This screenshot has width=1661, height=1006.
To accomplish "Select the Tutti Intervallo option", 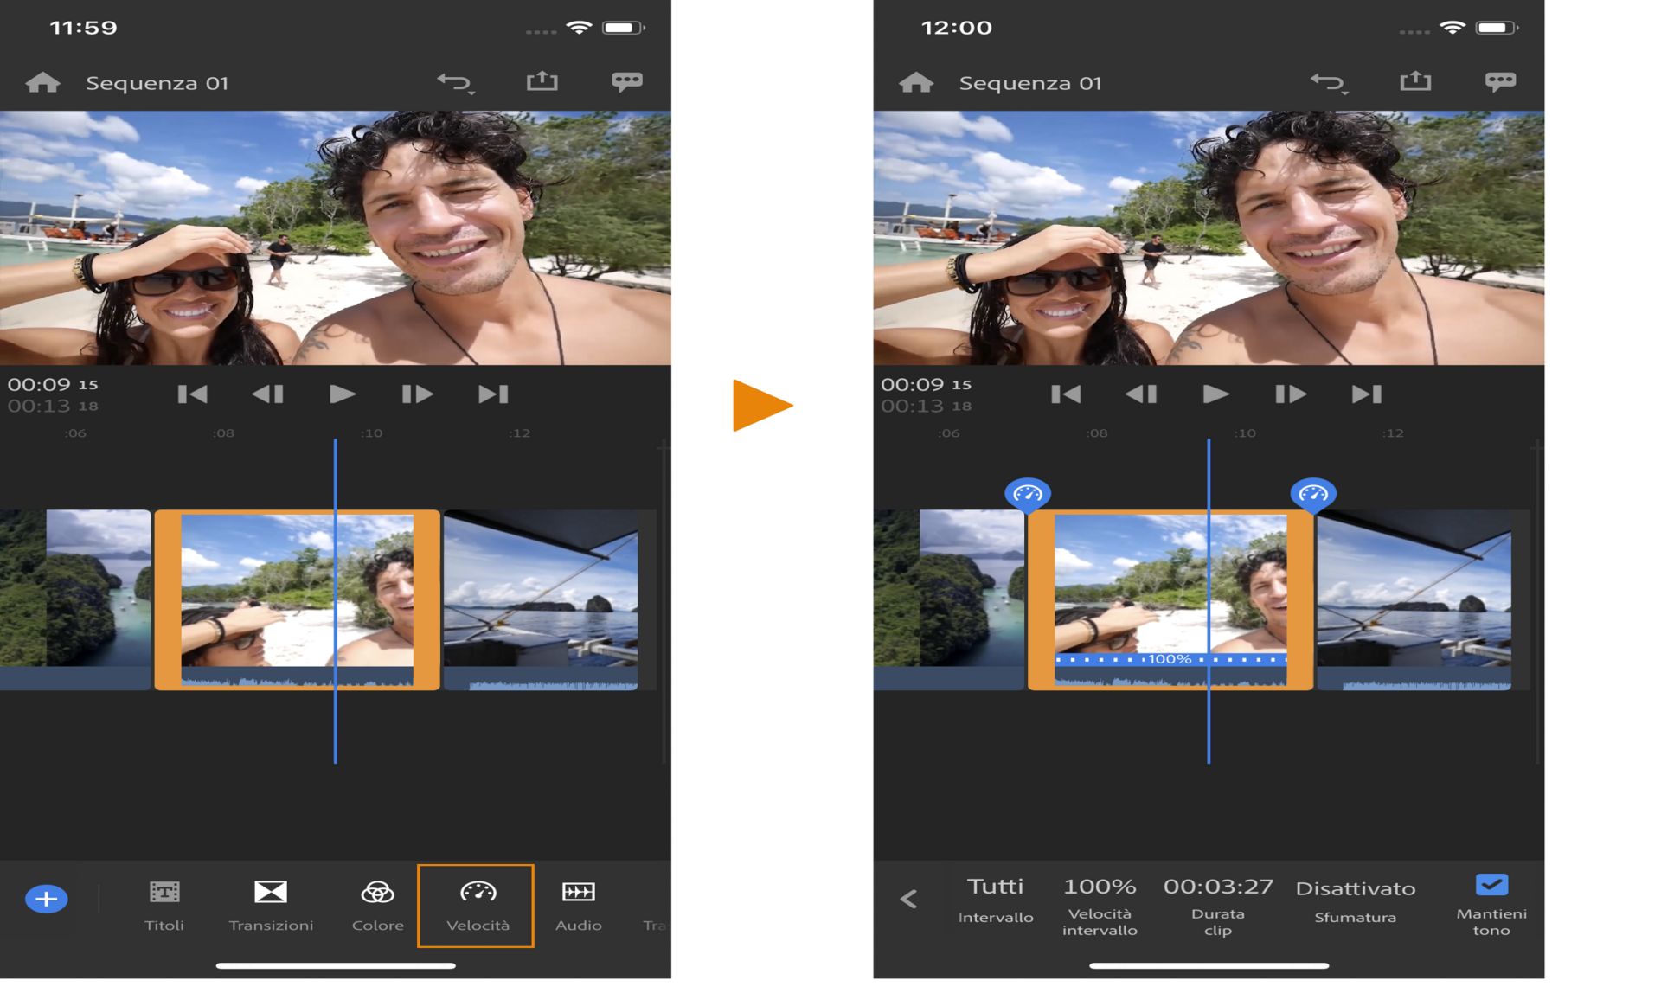I will click(995, 898).
